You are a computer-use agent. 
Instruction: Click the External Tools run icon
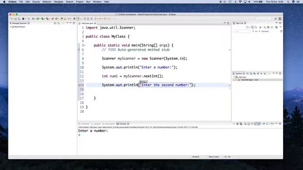tap(47, 19)
